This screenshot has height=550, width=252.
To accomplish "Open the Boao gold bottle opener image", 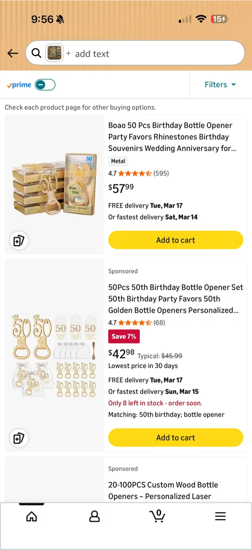I will click(54, 184).
